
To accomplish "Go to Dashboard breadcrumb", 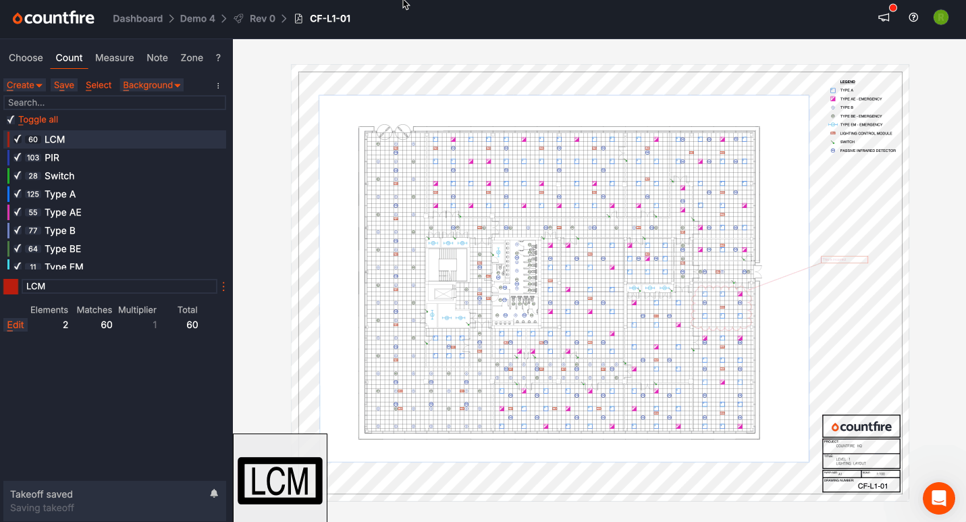I will (x=138, y=18).
